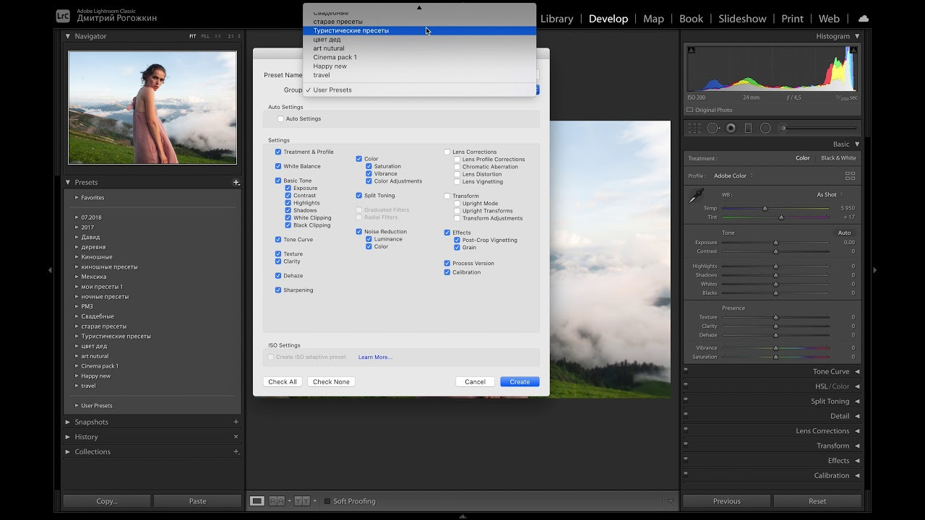This screenshot has height=520, width=925.
Task: Click the cloud sync status icon
Action: pyautogui.click(x=863, y=19)
